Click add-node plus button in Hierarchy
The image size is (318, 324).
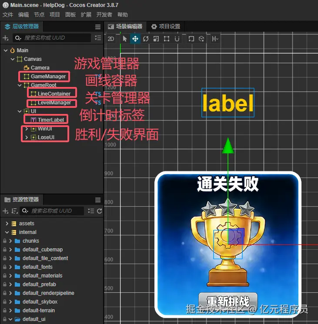(x=6, y=38)
